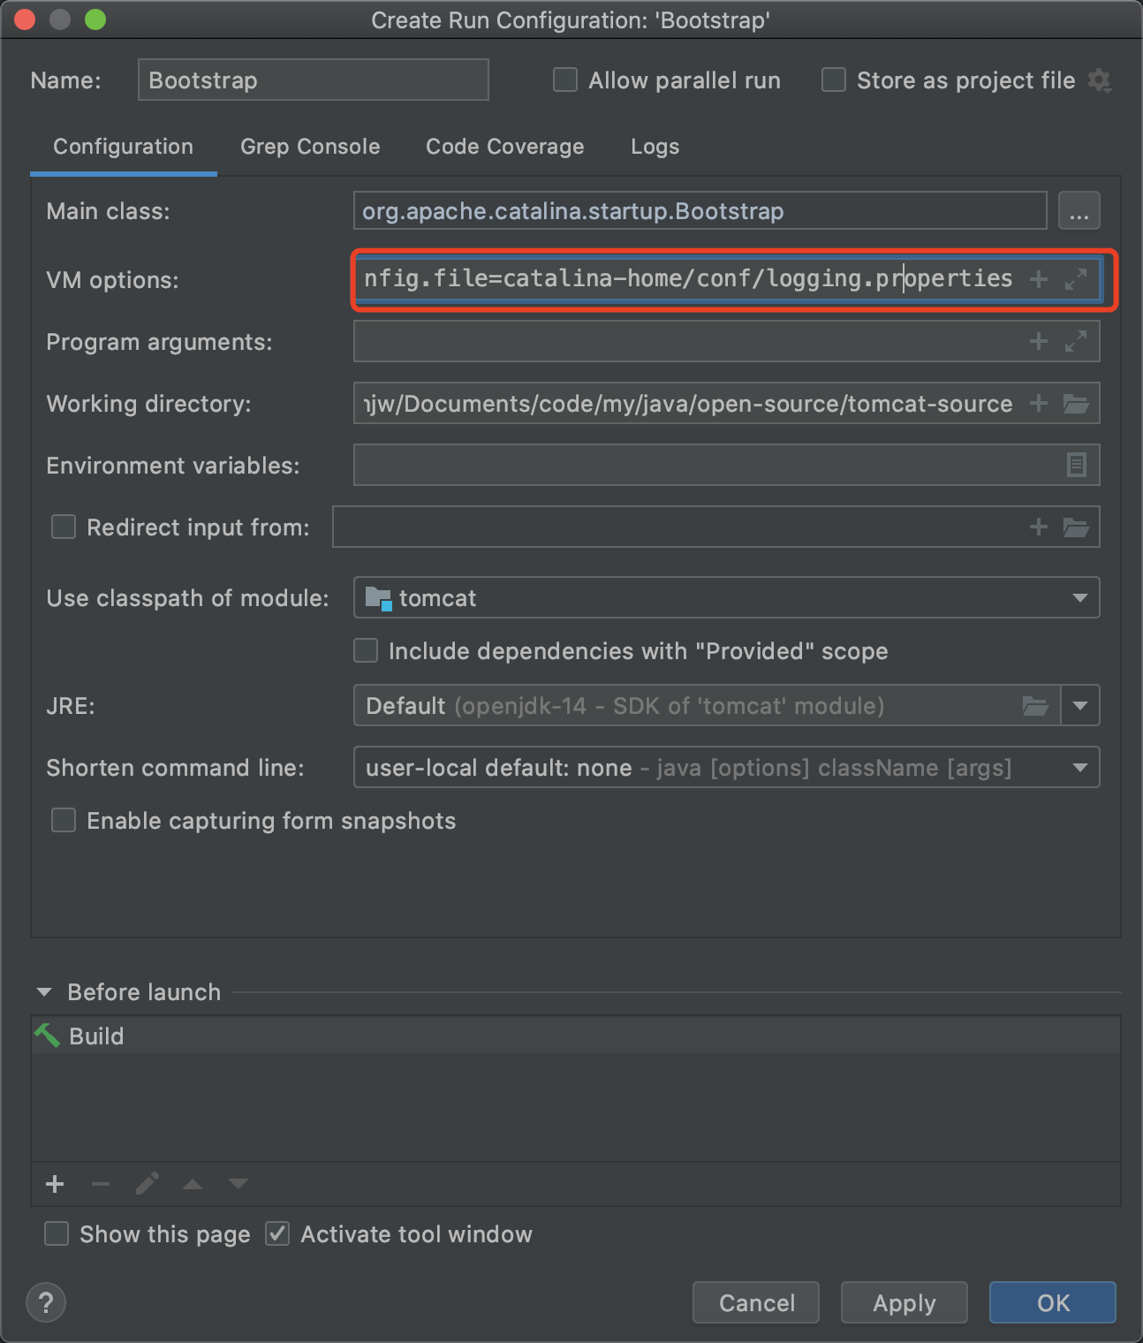This screenshot has width=1143, height=1343.
Task: Uncheck Activate tool window
Action: coord(277,1233)
